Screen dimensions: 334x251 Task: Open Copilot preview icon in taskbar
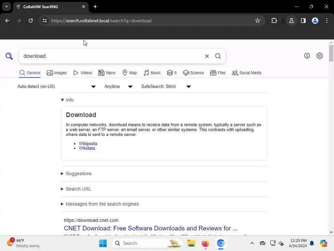[x=324, y=243]
